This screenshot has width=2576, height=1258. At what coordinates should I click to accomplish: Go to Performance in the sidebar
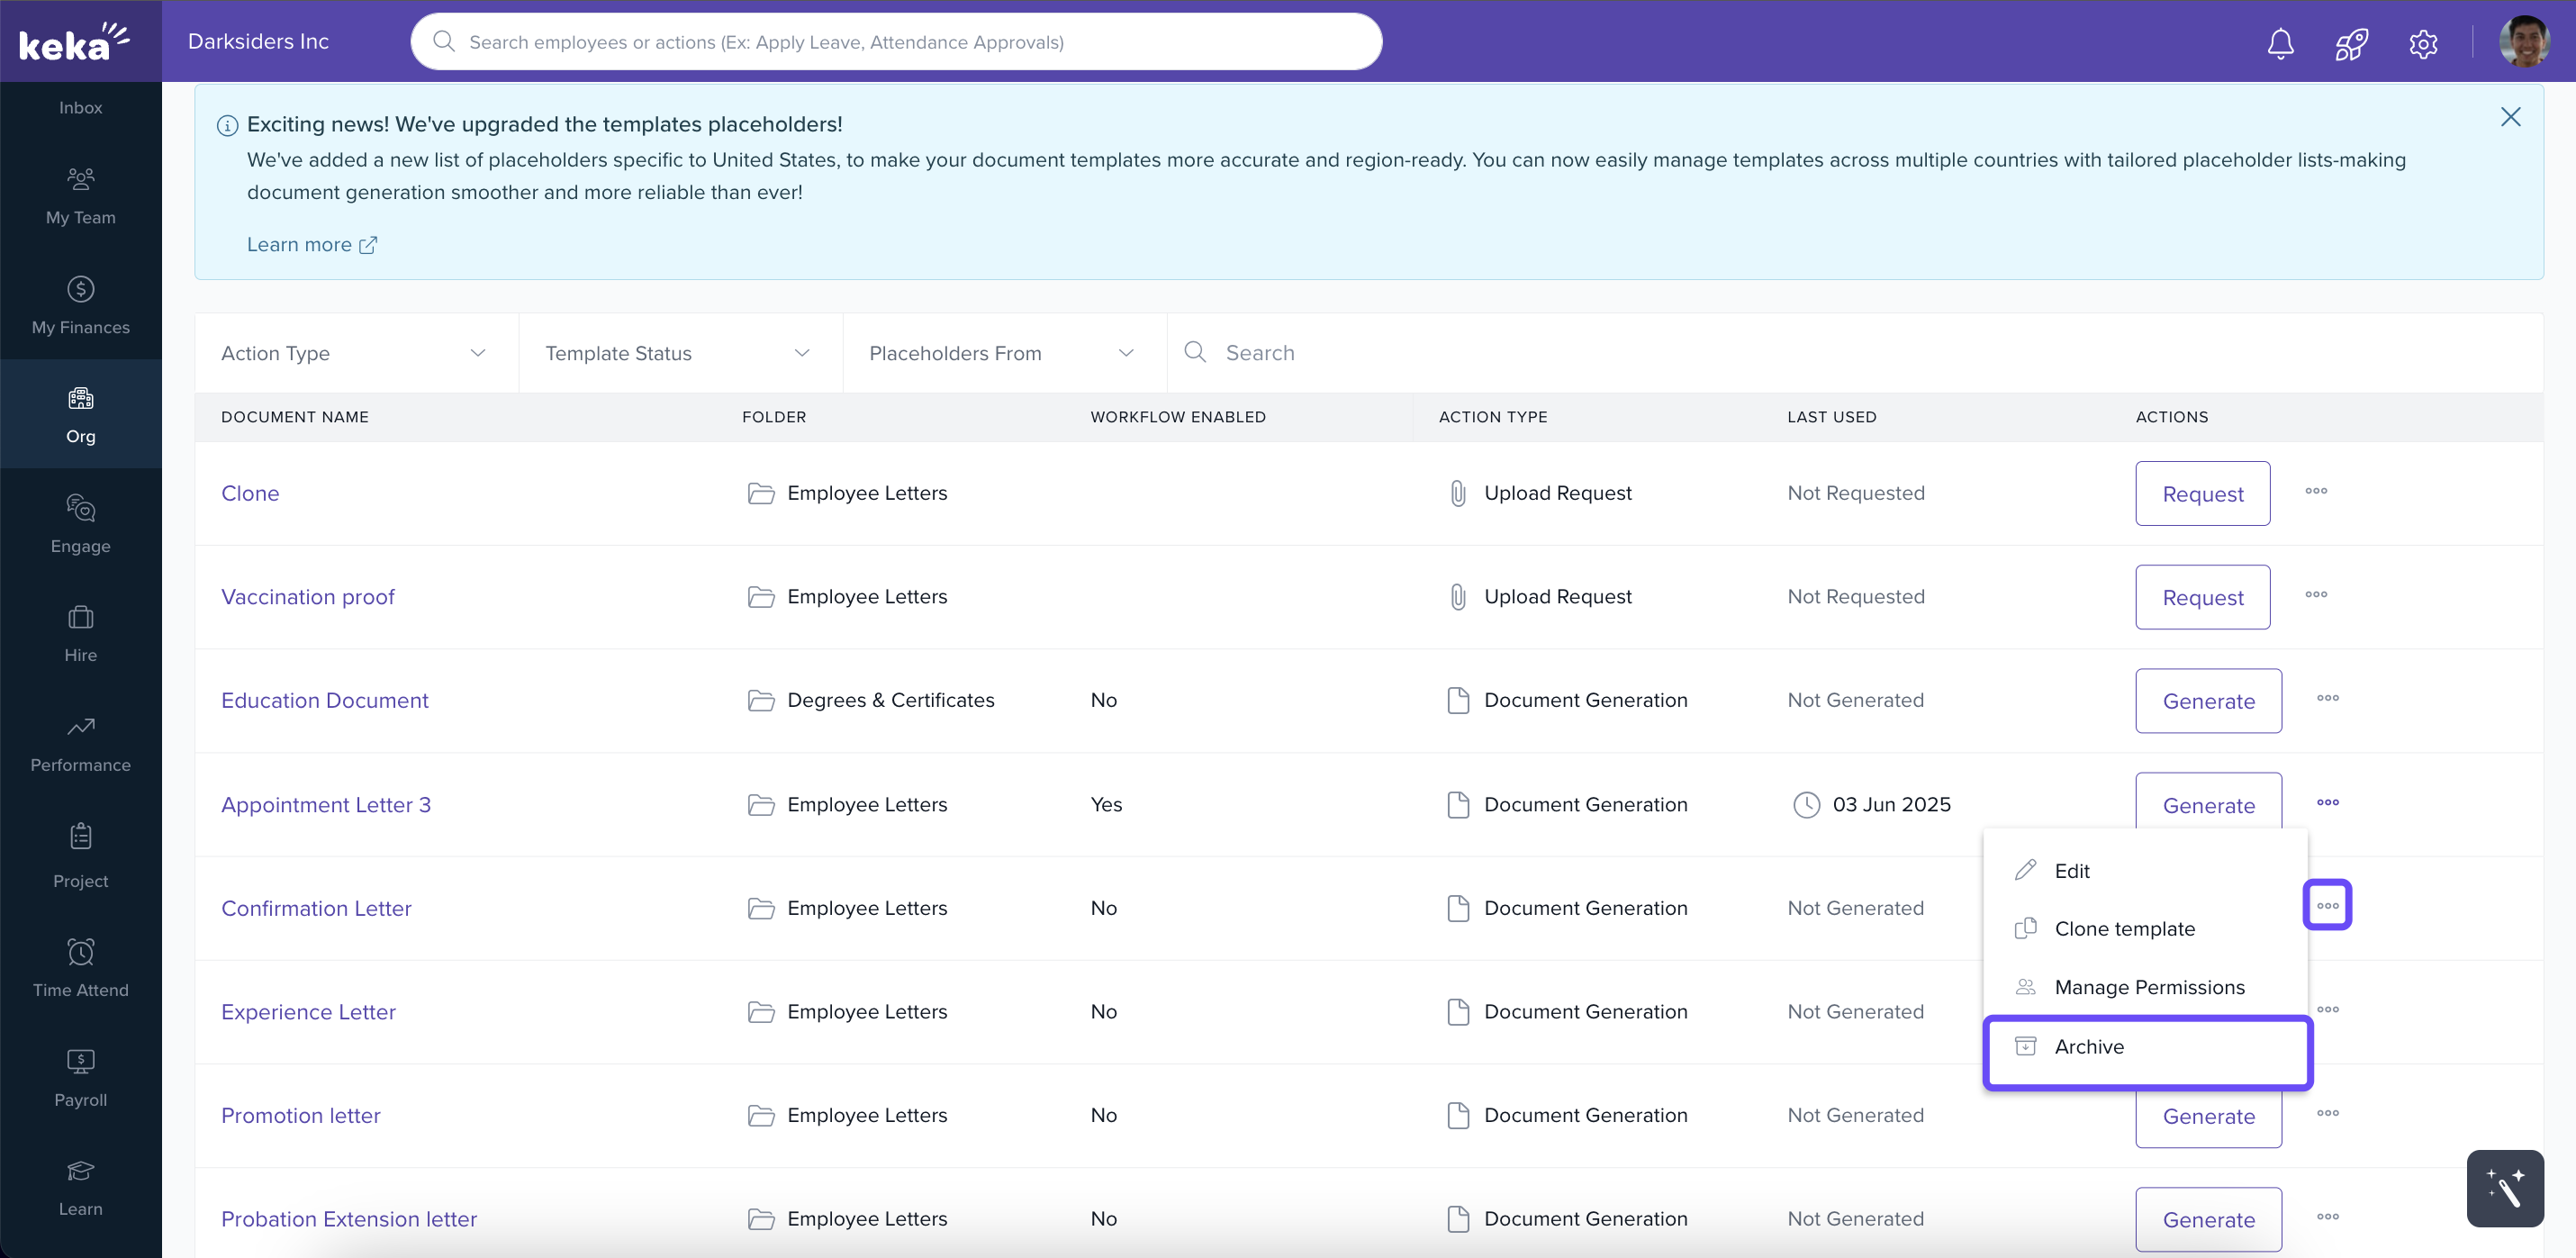[80, 743]
